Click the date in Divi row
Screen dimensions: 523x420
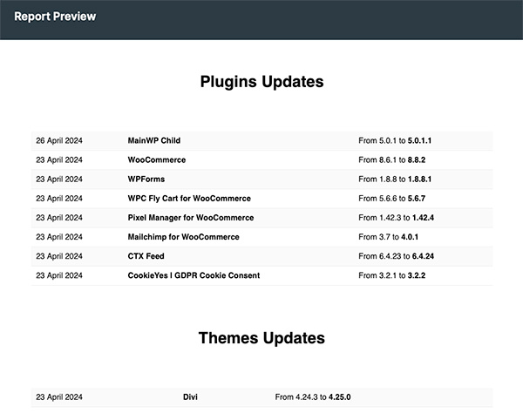59,397
